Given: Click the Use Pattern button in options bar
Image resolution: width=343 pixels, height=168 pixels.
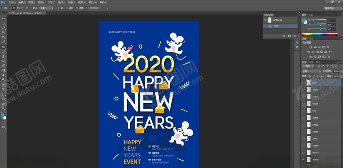Looking at the screenshot, I should tap(94, 8).
